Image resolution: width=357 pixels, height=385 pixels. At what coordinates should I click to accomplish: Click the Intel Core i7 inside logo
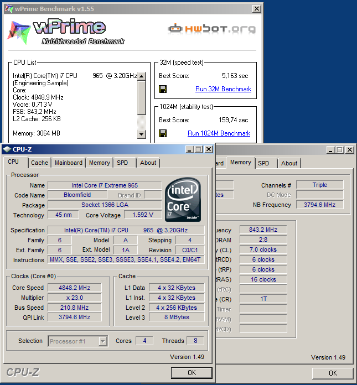[x=183, y=199]
